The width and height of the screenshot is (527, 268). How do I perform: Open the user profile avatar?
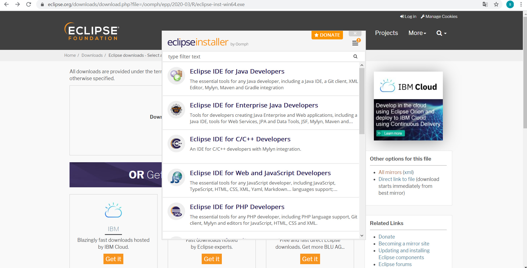click(x=510, y=4)
